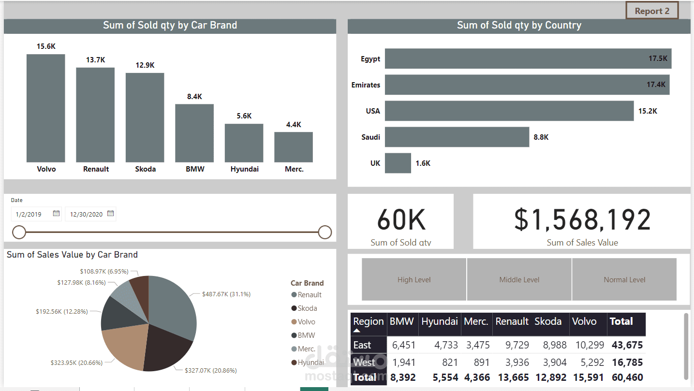Viewport: 694px width, 391px height.
Task: Click the Volvo legend color marker
Action: click(294, 322)
